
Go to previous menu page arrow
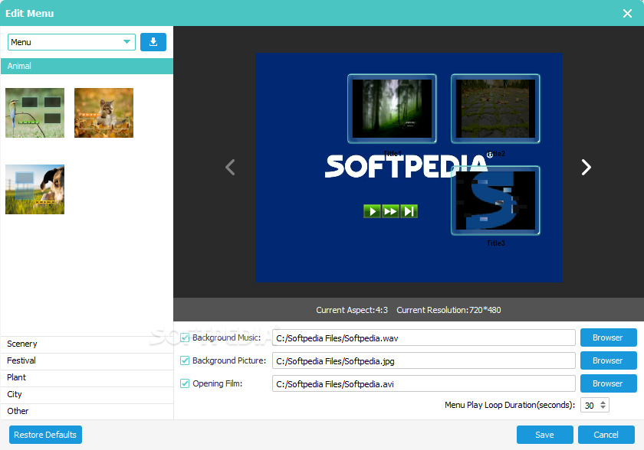coord(231,167)
